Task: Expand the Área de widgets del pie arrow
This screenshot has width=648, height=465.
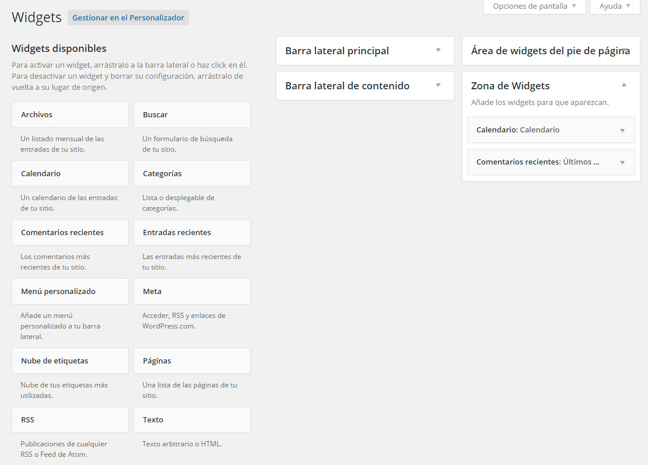Action: click(x=624, y=51)
